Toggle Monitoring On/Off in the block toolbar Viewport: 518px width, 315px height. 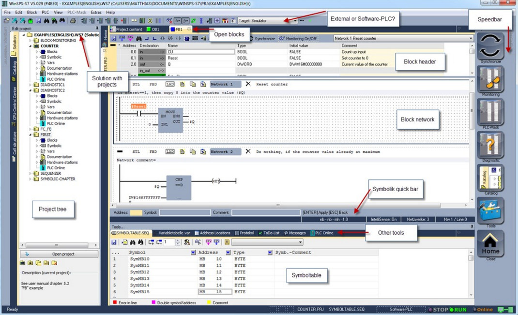coord(297,38)
